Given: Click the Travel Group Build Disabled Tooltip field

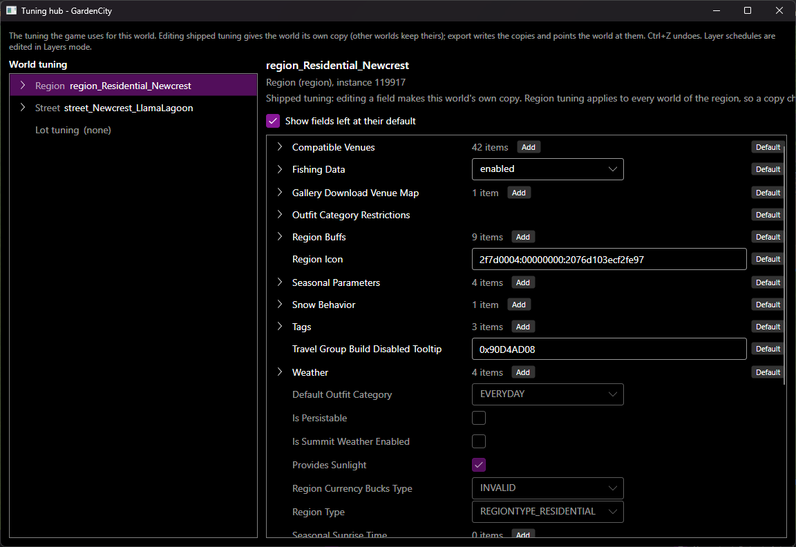Looking at the screenshot, I should pos(609,349).
